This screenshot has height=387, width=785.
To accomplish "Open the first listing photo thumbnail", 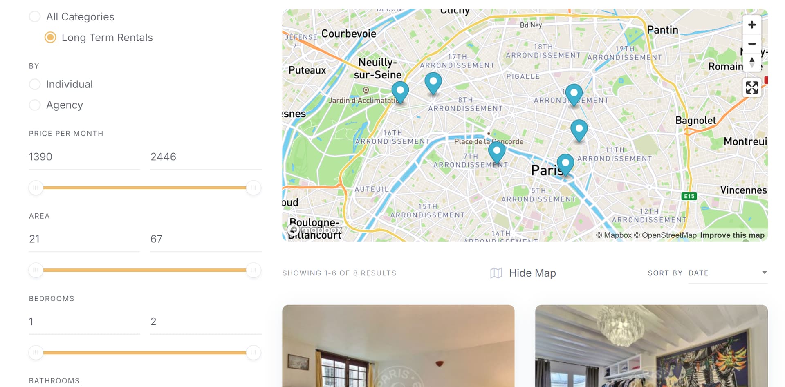I will coord(398,346).
